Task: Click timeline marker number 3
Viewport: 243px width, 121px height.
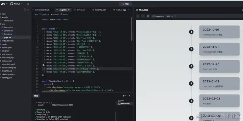Action: coord(191,66)
